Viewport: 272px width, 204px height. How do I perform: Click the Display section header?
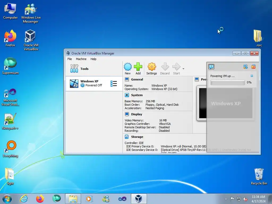tap(137, 114)
